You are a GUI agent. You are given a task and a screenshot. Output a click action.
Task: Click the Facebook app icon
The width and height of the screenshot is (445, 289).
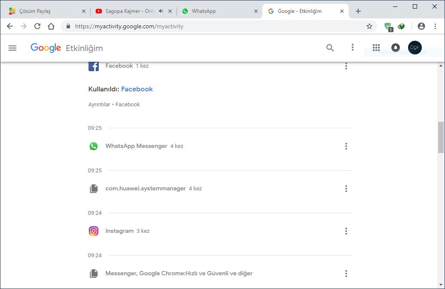94,66
